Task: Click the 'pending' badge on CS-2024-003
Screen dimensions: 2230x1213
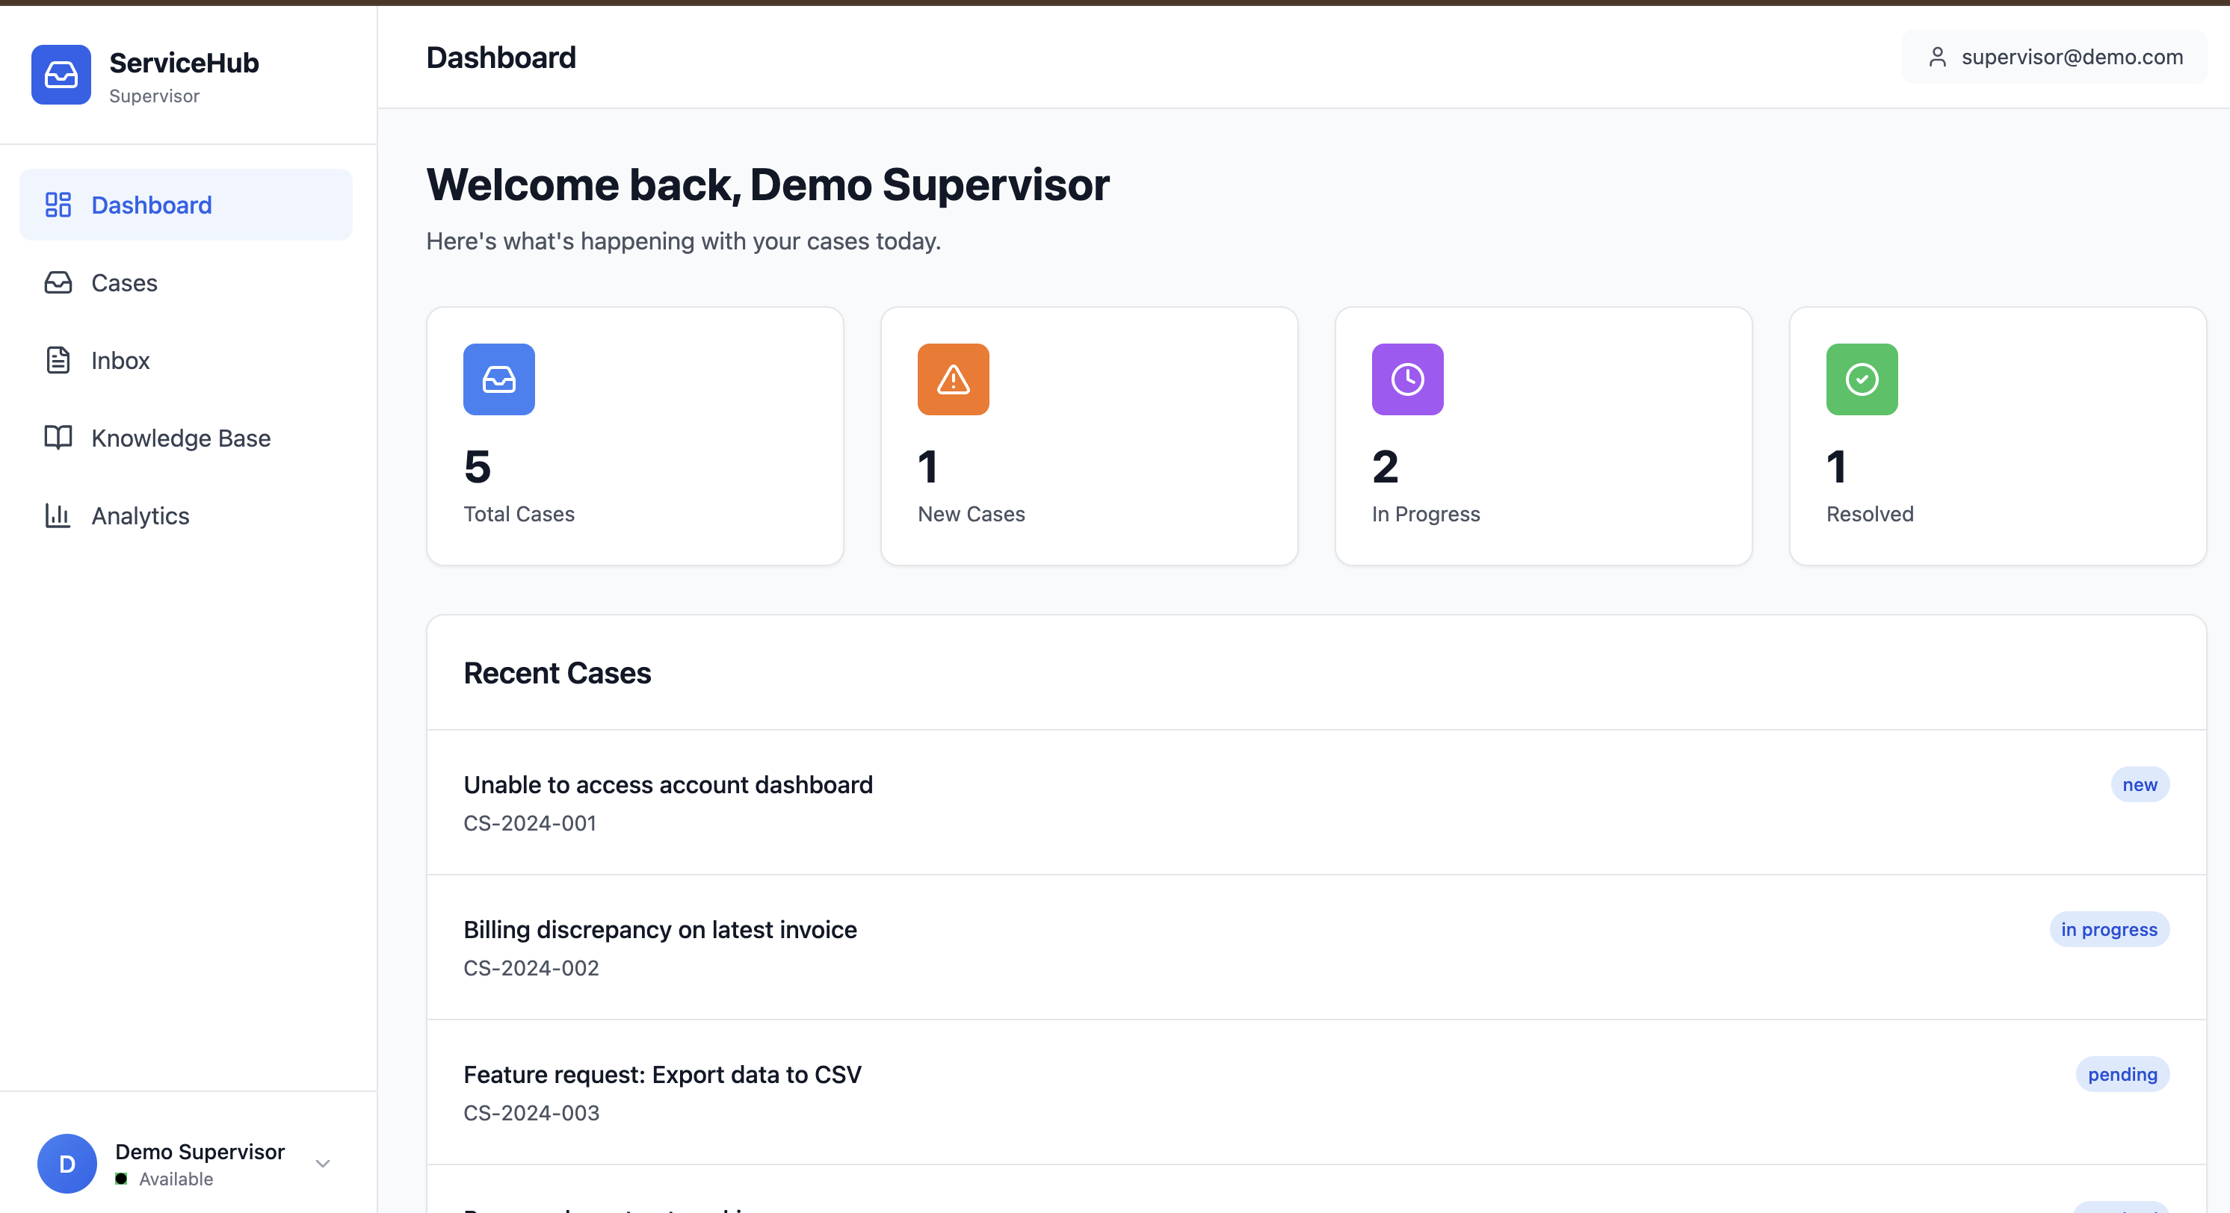Action: tap(2122, 1075)
